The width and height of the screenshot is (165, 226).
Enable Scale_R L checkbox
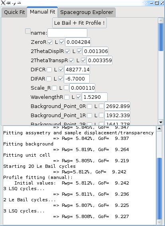point(66,88)
